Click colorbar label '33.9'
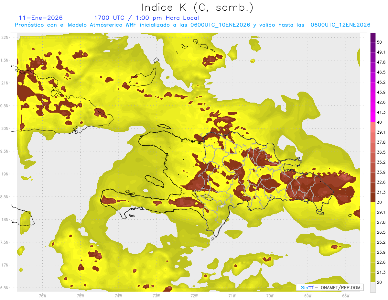 pos(381,172)
